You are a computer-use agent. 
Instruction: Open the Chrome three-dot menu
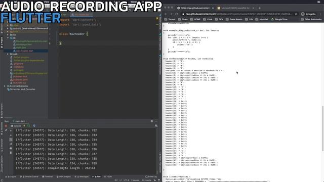(320, 14)
